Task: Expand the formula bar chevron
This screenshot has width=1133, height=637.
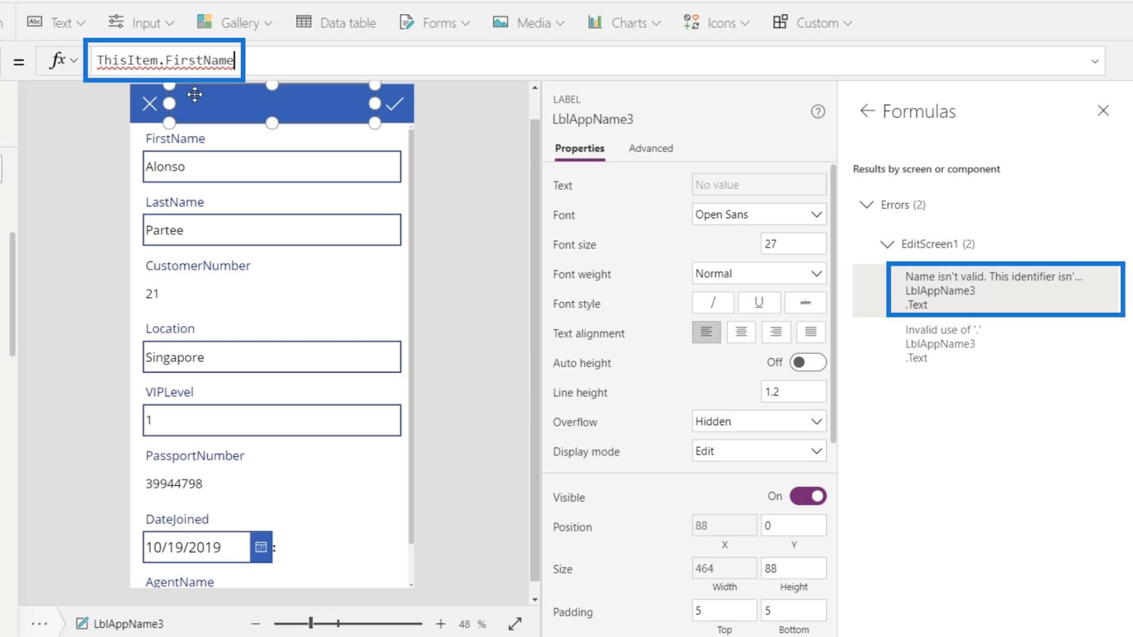Action: pos(1095,61)
